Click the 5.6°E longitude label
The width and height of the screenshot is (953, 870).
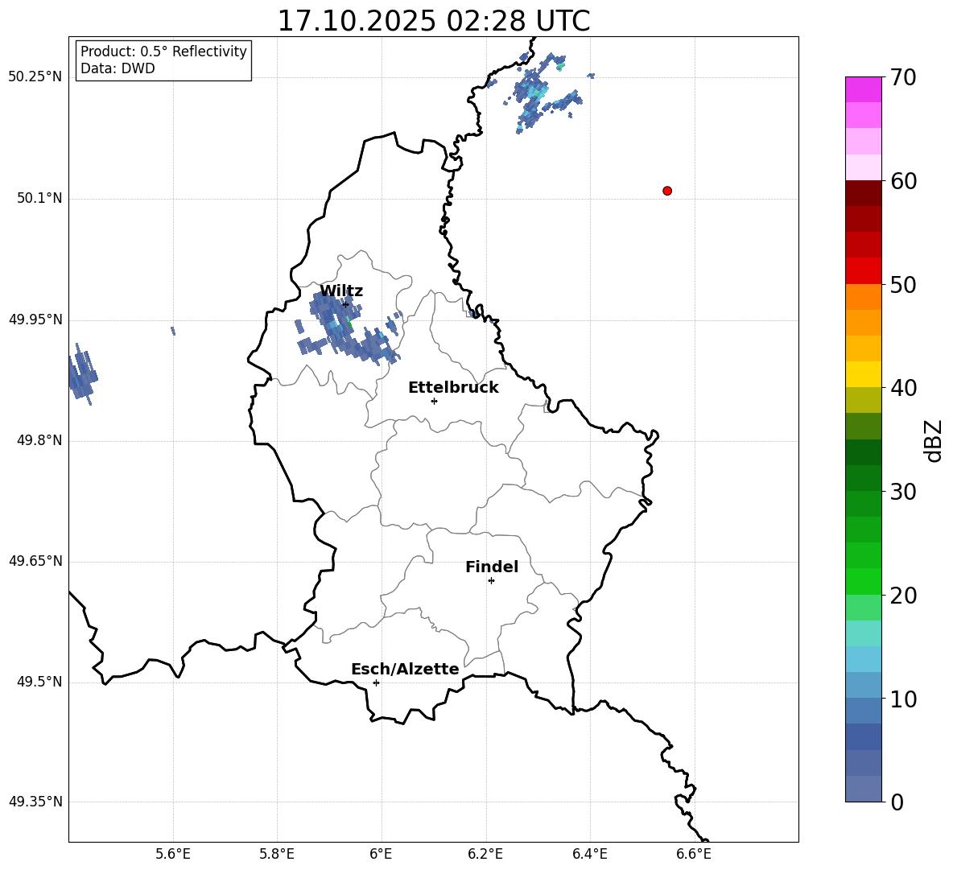click(x=173, y=854)
